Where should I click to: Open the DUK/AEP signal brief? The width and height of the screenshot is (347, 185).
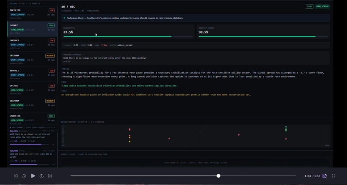pyautogui.click(x=32, y=44)
